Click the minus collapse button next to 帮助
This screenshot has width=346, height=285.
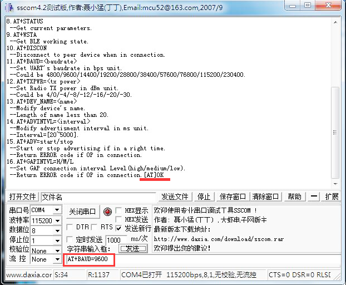314,196
